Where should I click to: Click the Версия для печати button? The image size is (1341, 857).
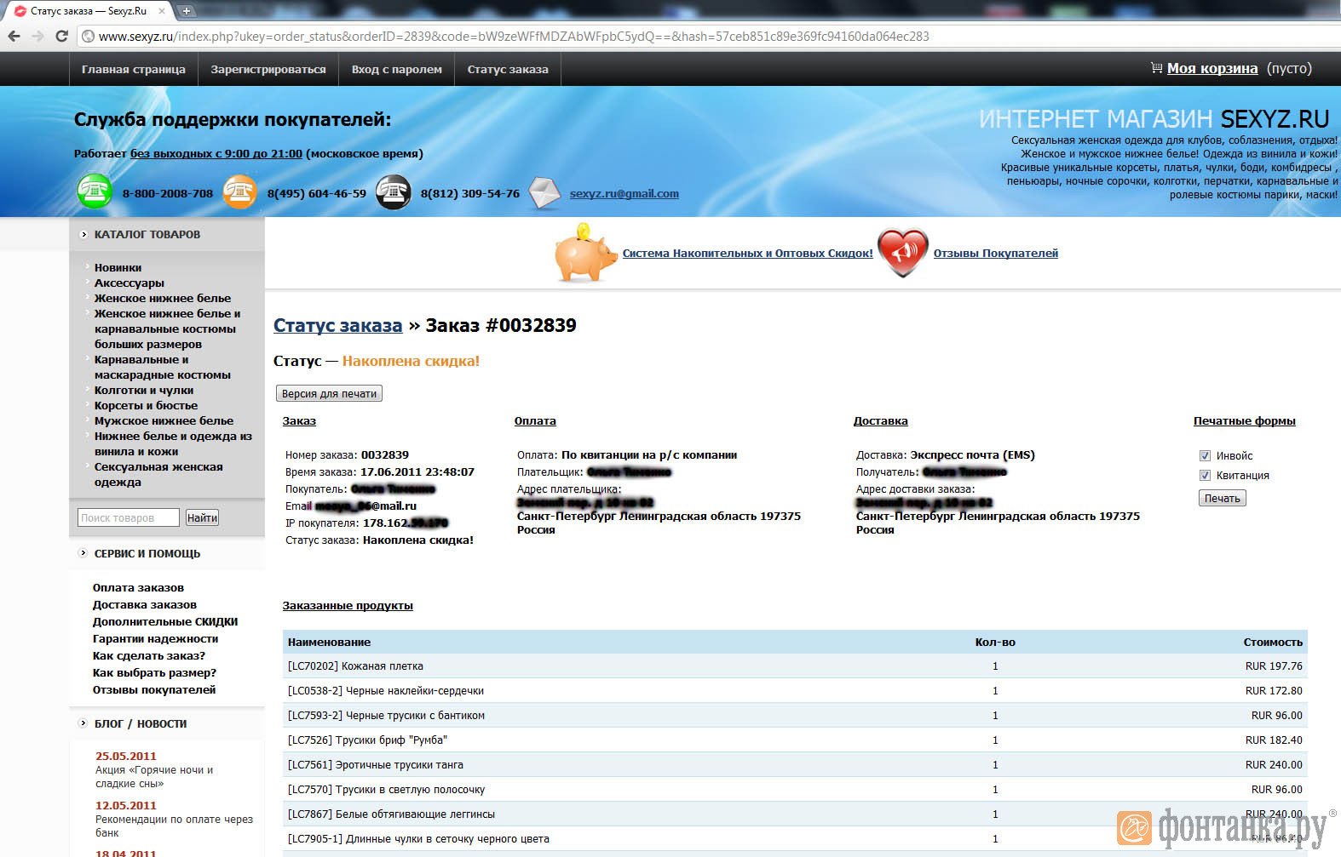[x=329, y=393]
